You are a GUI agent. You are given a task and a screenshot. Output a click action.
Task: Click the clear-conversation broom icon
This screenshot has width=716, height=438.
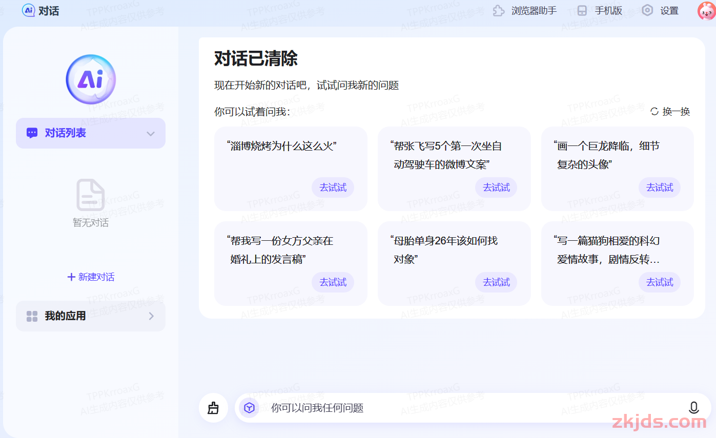click(x=213, y=408)
